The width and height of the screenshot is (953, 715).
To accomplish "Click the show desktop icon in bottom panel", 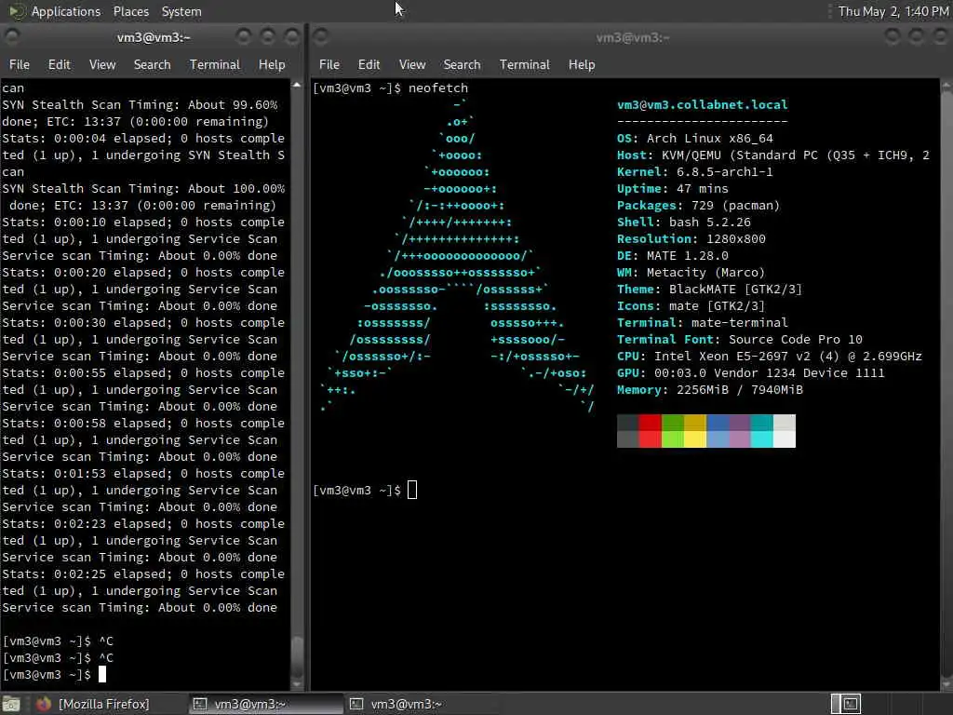I will coord(11,704).
